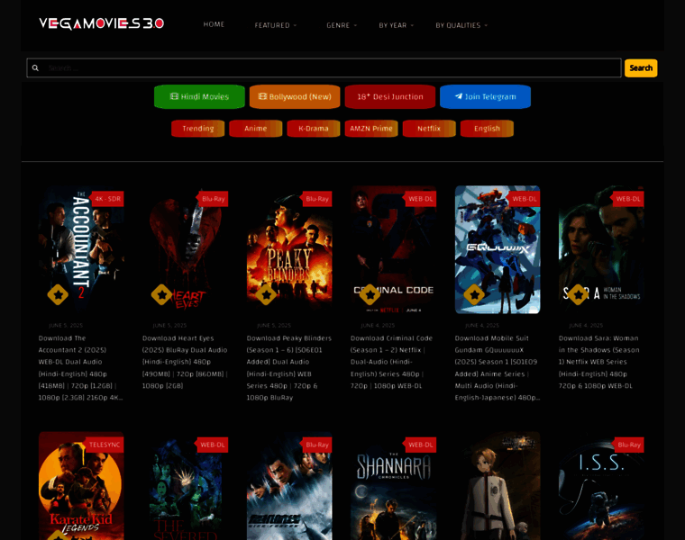Click the star badge on Peaky Blinders poster
The image size is (685, 540).
(x=266, y=294)
